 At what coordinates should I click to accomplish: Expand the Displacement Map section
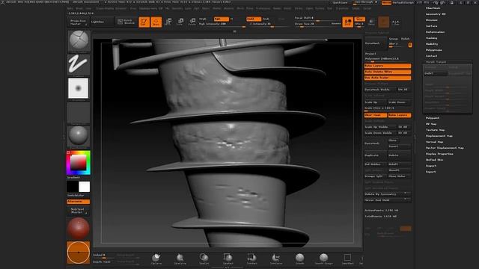pyautogui.click(x=439, y=136)
